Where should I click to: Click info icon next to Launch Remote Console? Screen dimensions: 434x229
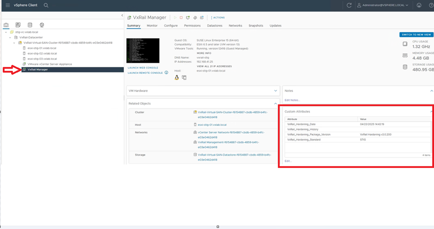point(166,73)
